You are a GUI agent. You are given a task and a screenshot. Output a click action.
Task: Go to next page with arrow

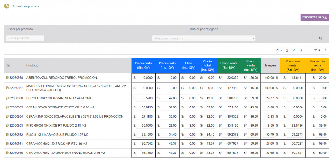[x=326, y=50]
